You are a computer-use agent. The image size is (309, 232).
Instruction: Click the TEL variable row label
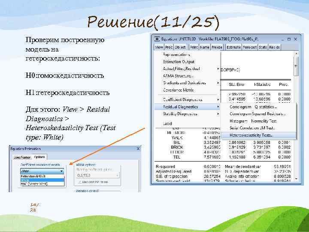(176, 157)
